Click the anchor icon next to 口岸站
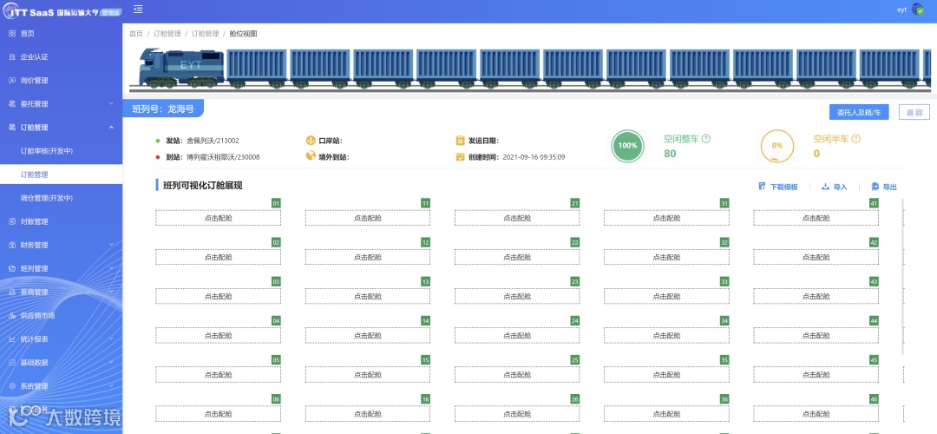The height and width of the screenshot is (434, 937). 310,141
